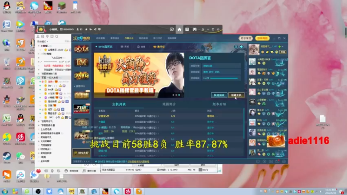
Task: Select the OMG game logo in sidebar
Action: [x=82, y=75]
